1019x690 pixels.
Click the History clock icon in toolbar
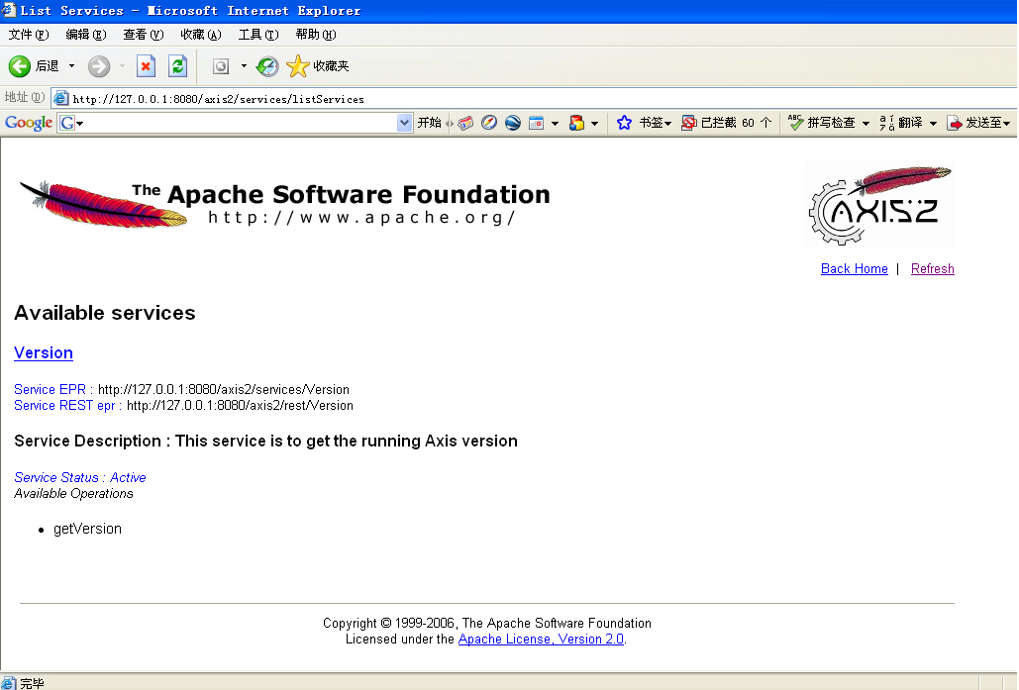point(267,65)
